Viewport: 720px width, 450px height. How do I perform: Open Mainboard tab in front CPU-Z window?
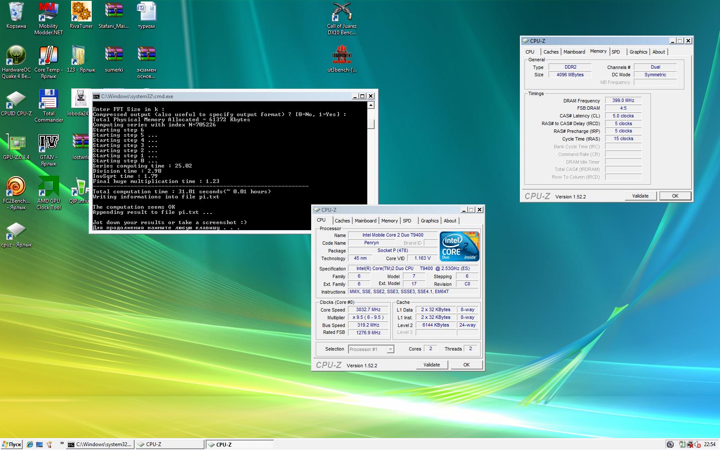click(x=366, y=221)
